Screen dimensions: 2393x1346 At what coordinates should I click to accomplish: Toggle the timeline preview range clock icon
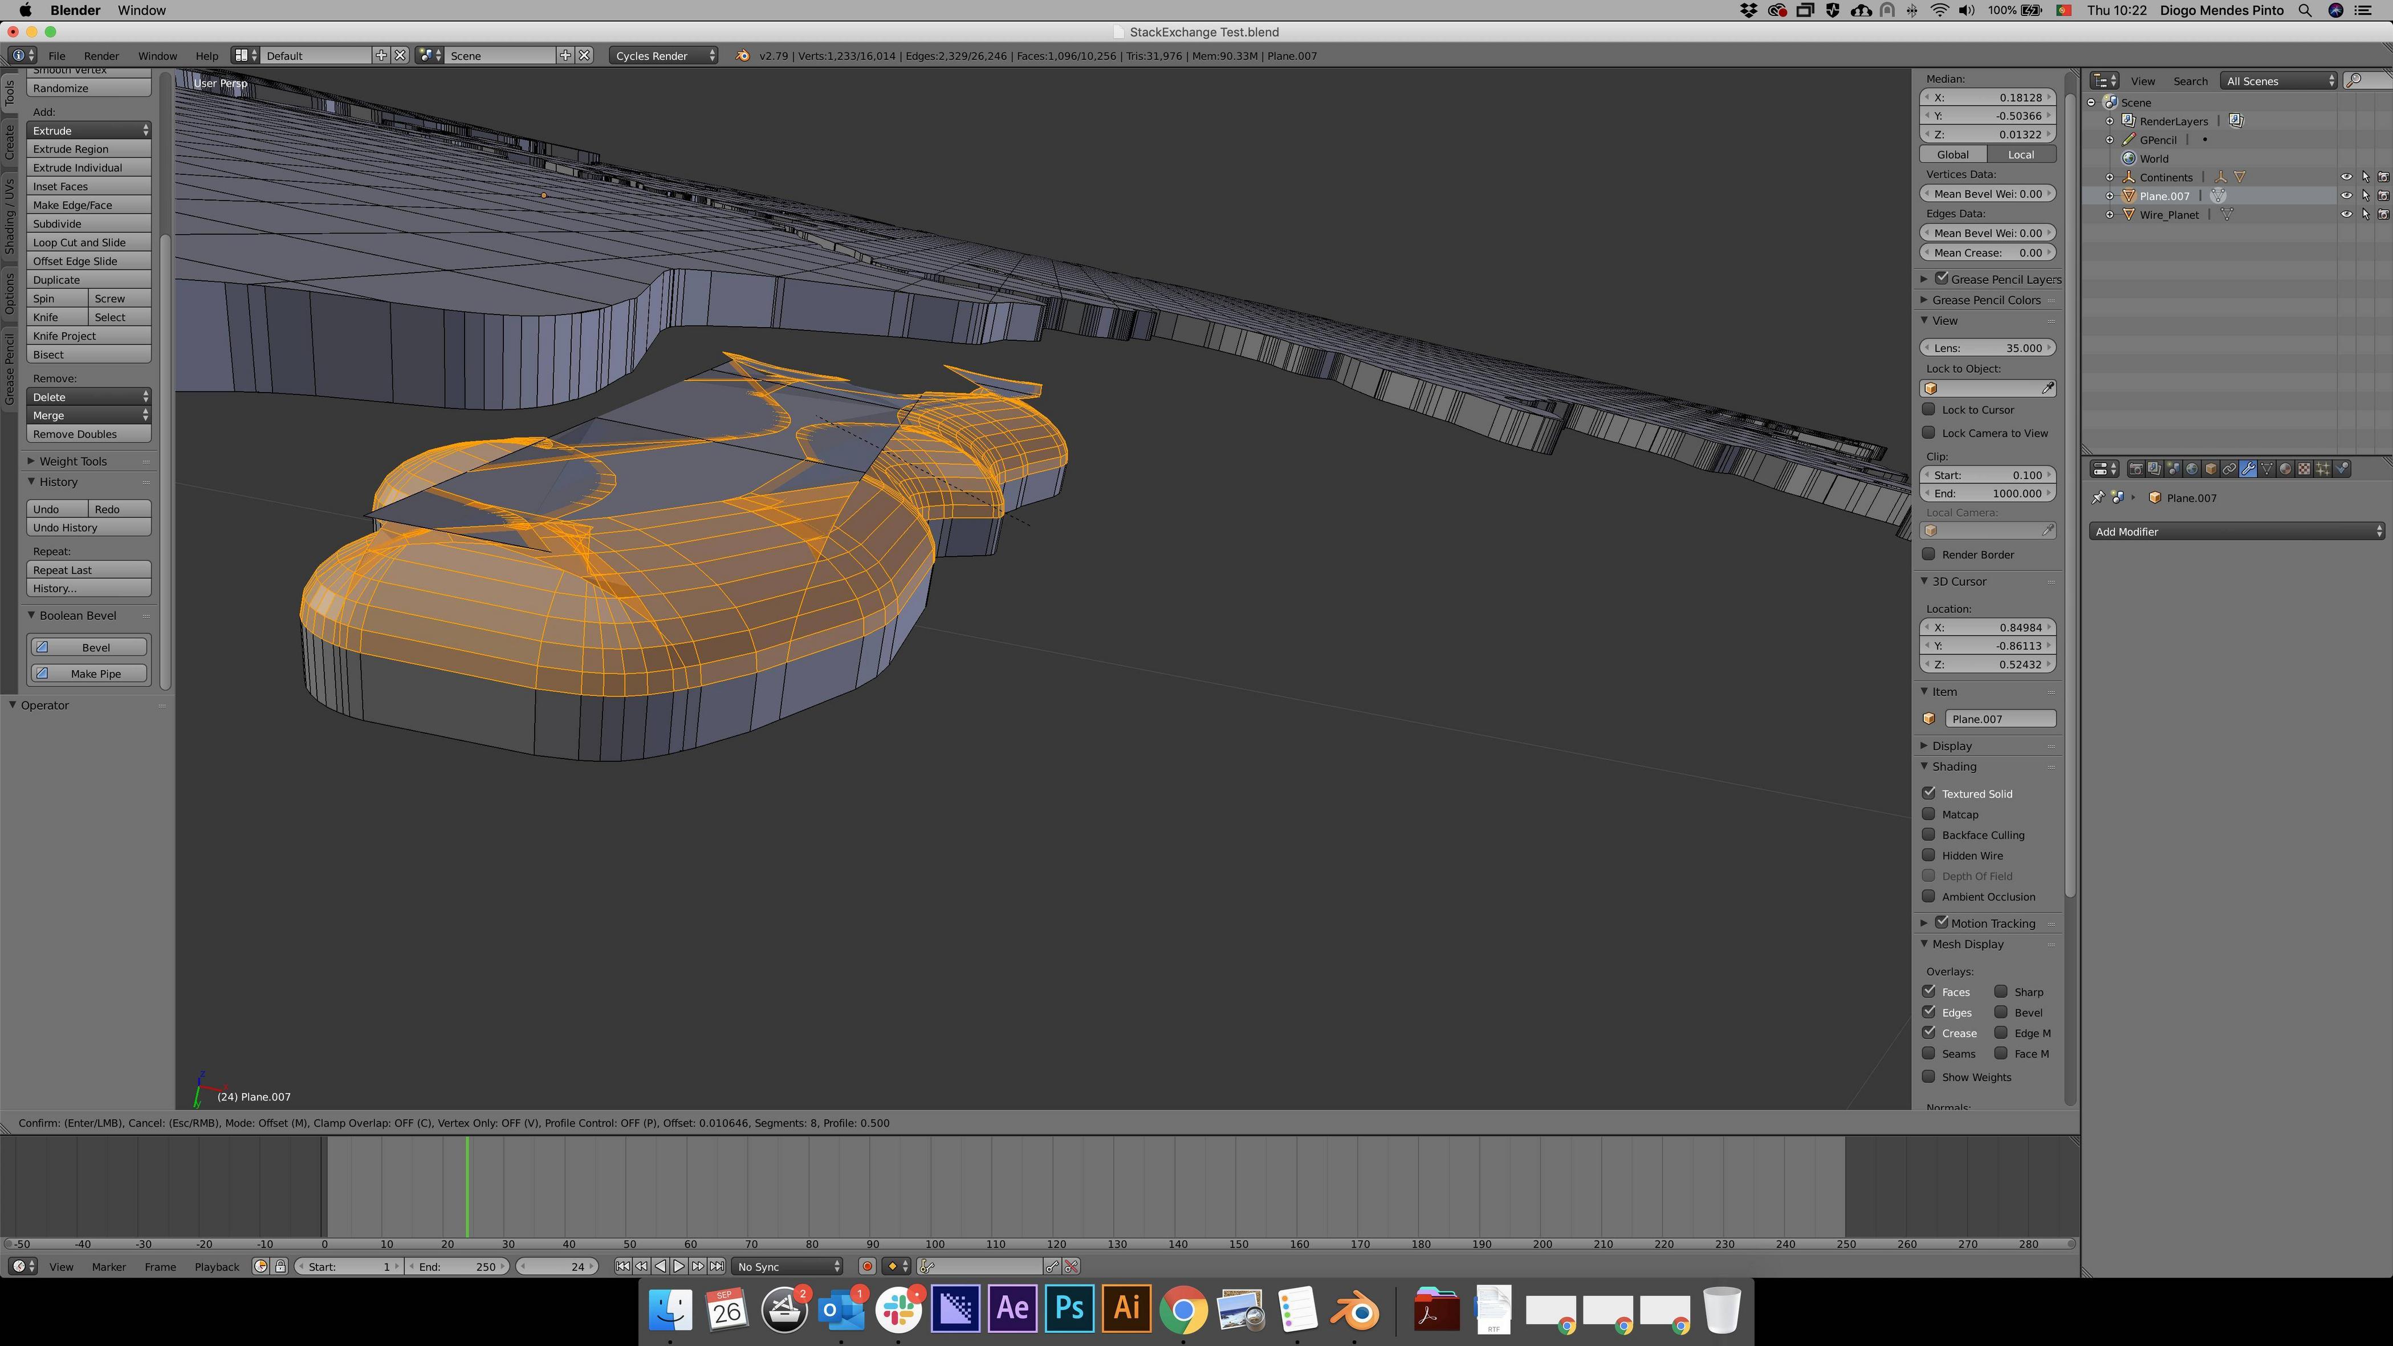click(260, 1266)
